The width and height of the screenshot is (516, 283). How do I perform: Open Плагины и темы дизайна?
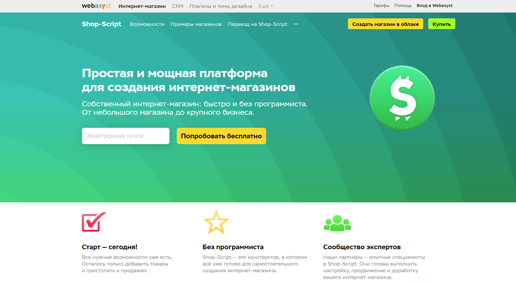pyautogui.click(x=221, y=6)
